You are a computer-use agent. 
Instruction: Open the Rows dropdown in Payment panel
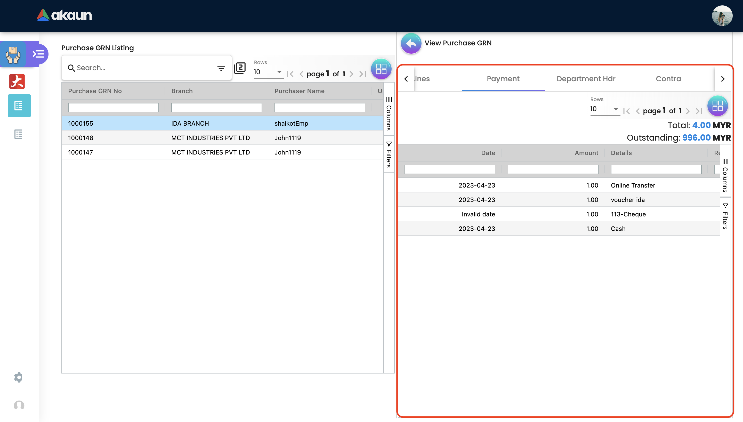(604, 109)
